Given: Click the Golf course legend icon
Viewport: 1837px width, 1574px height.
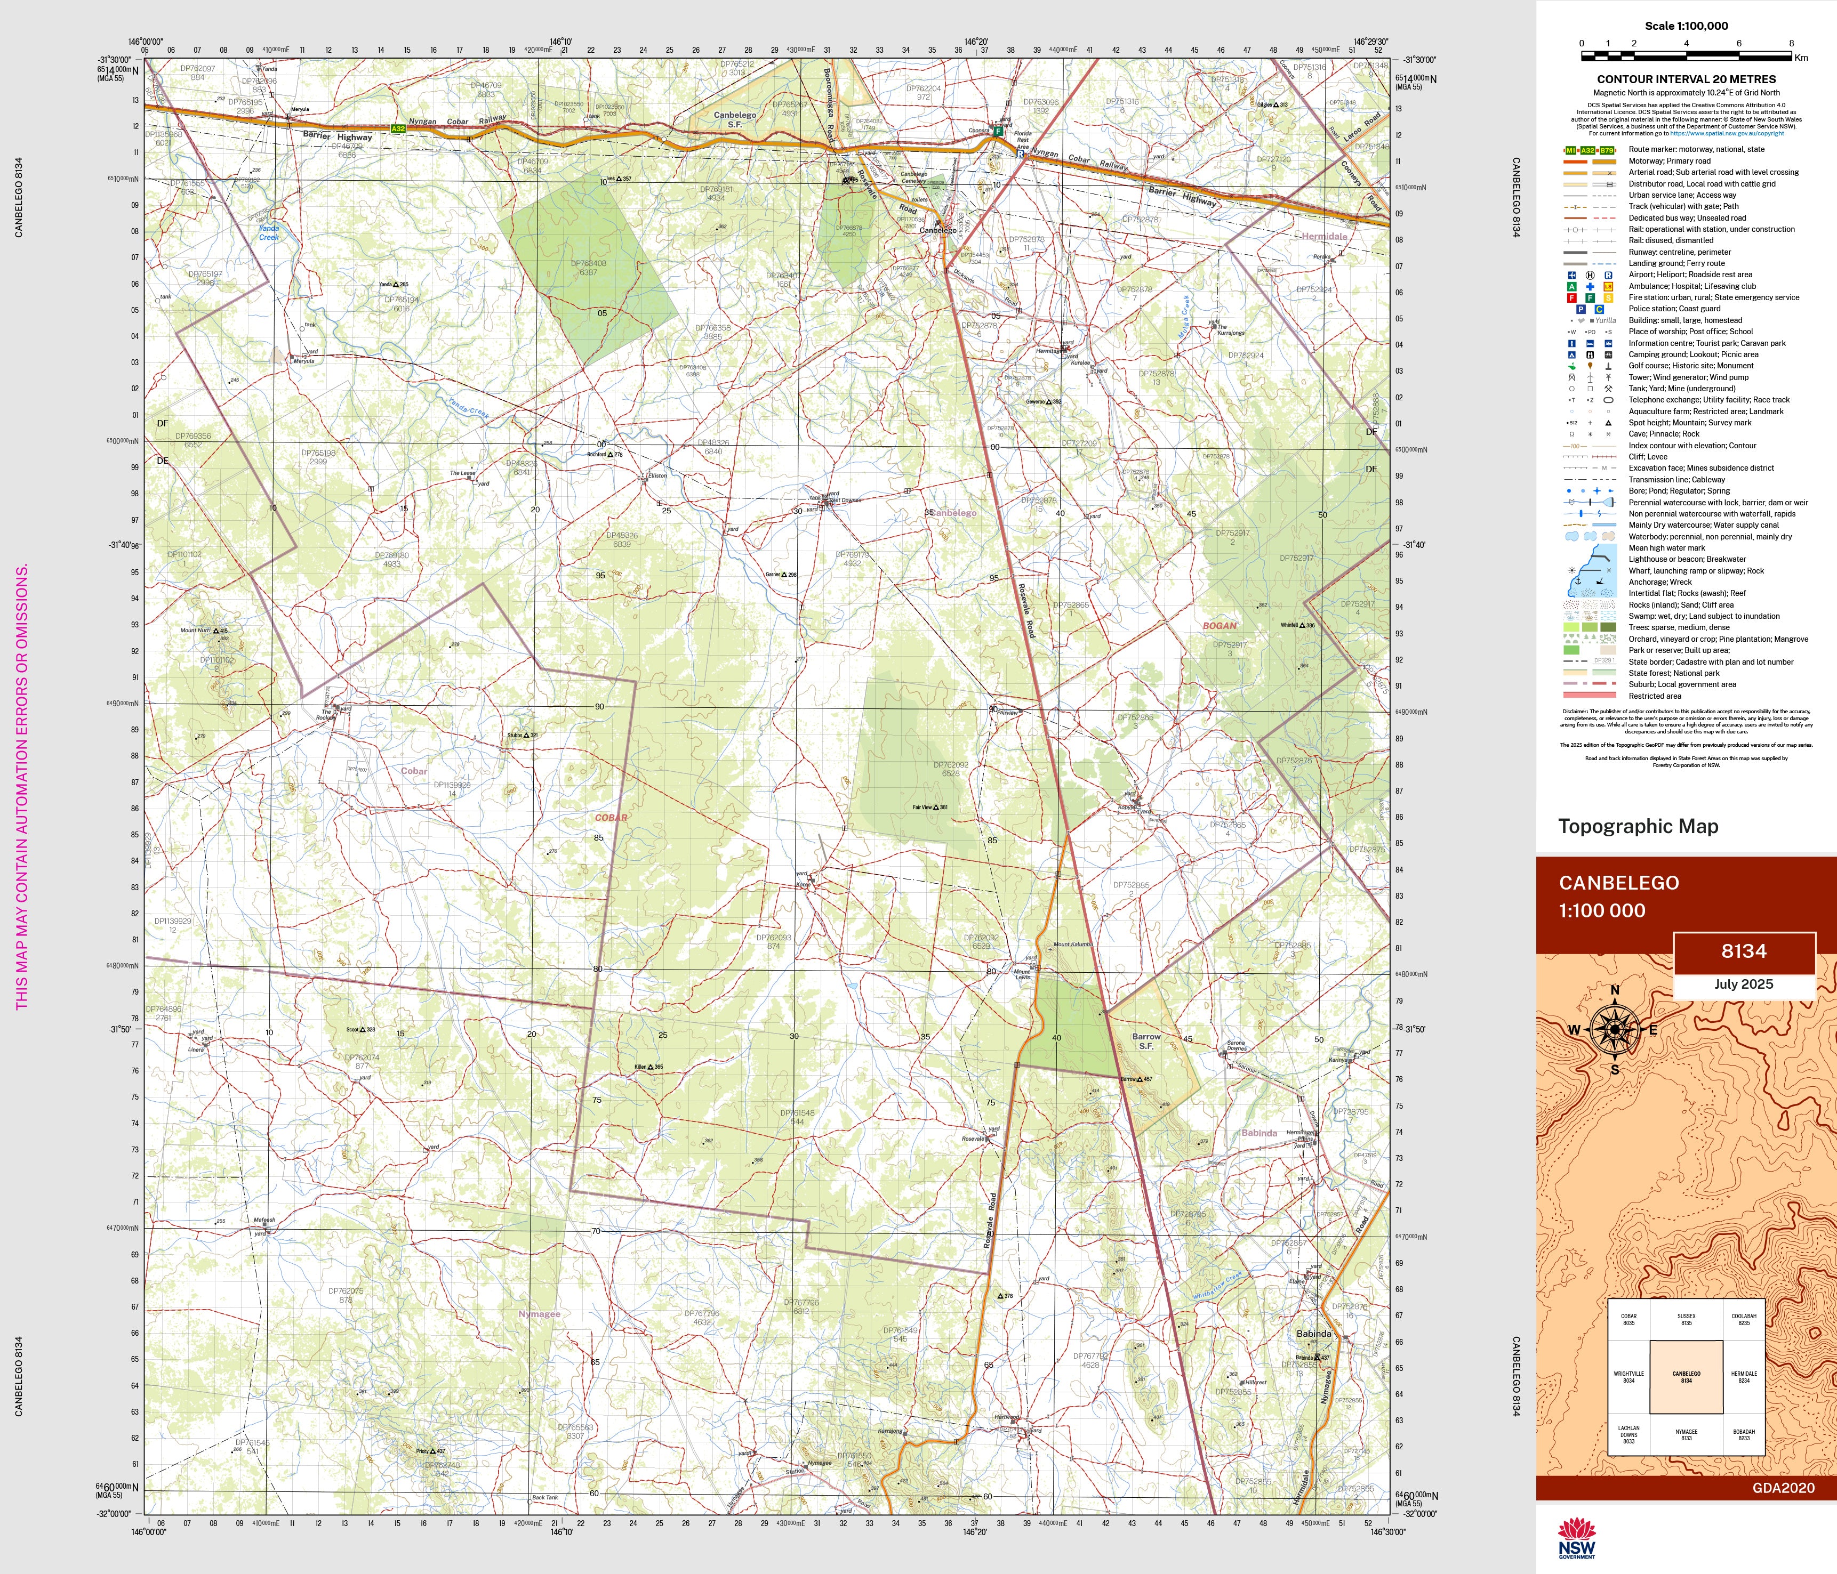Looking at the screenshot, I should (x=1571, y=366).
